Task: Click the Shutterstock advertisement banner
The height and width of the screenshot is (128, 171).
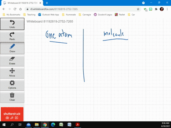Action: coord(12,114)
